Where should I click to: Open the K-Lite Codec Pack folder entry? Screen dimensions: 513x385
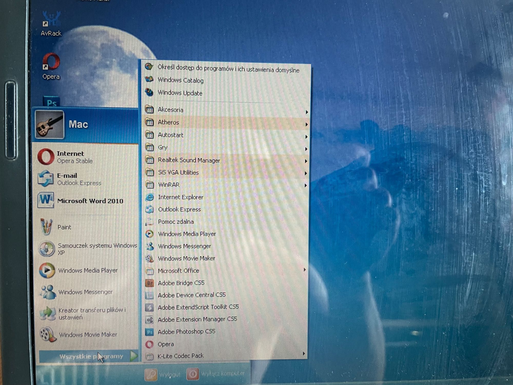[x=225, y=356]
